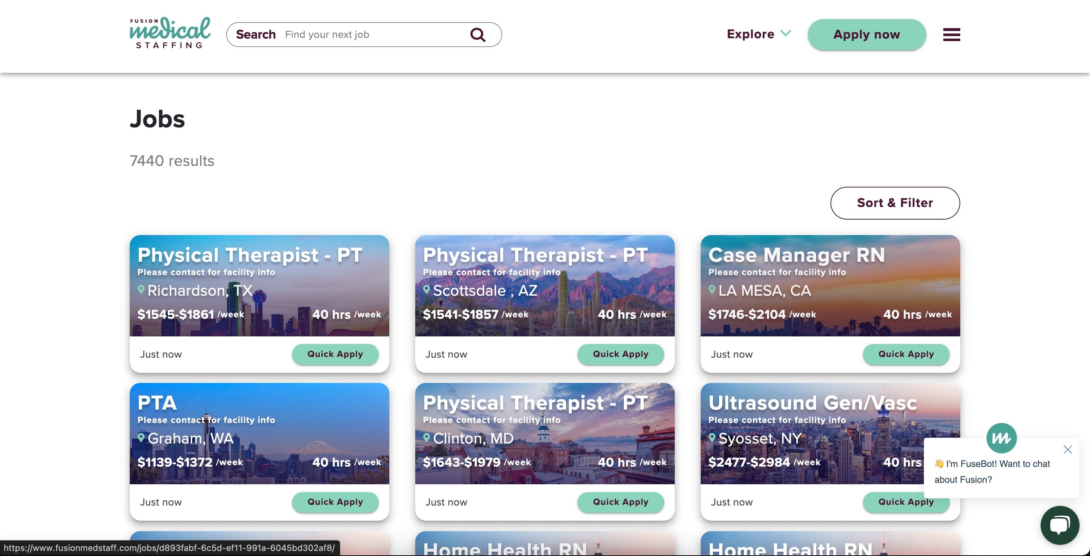Image resolution: width=1090 pixels, height=556 pixels.
Task: Quick Apply to the PTA position in Graham WA
Action: [x=335, y=502]
